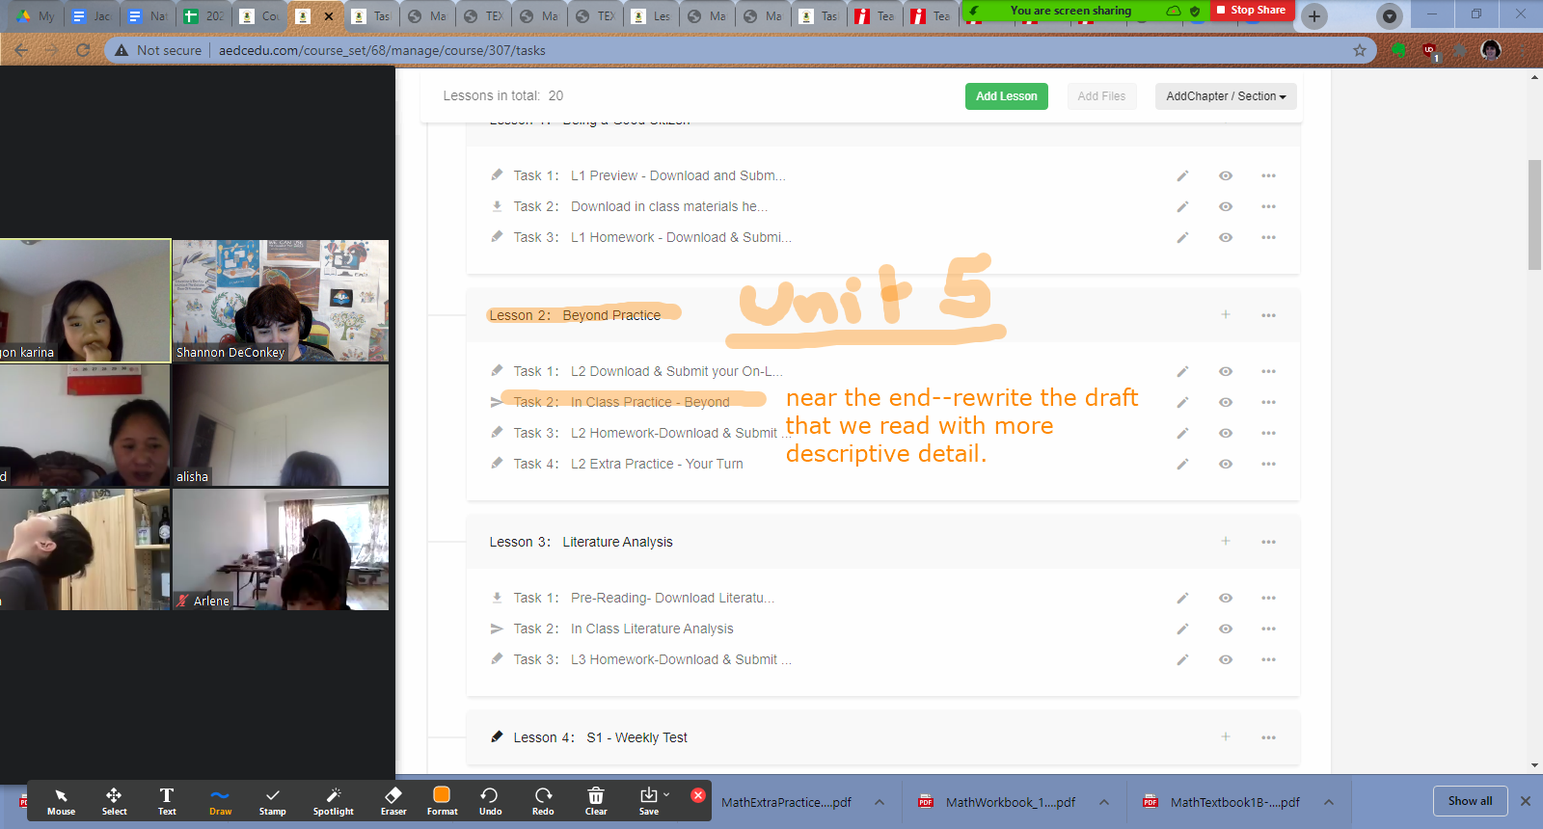
Task: Save the annotated screenshot
Action: (x=649, y=801)
